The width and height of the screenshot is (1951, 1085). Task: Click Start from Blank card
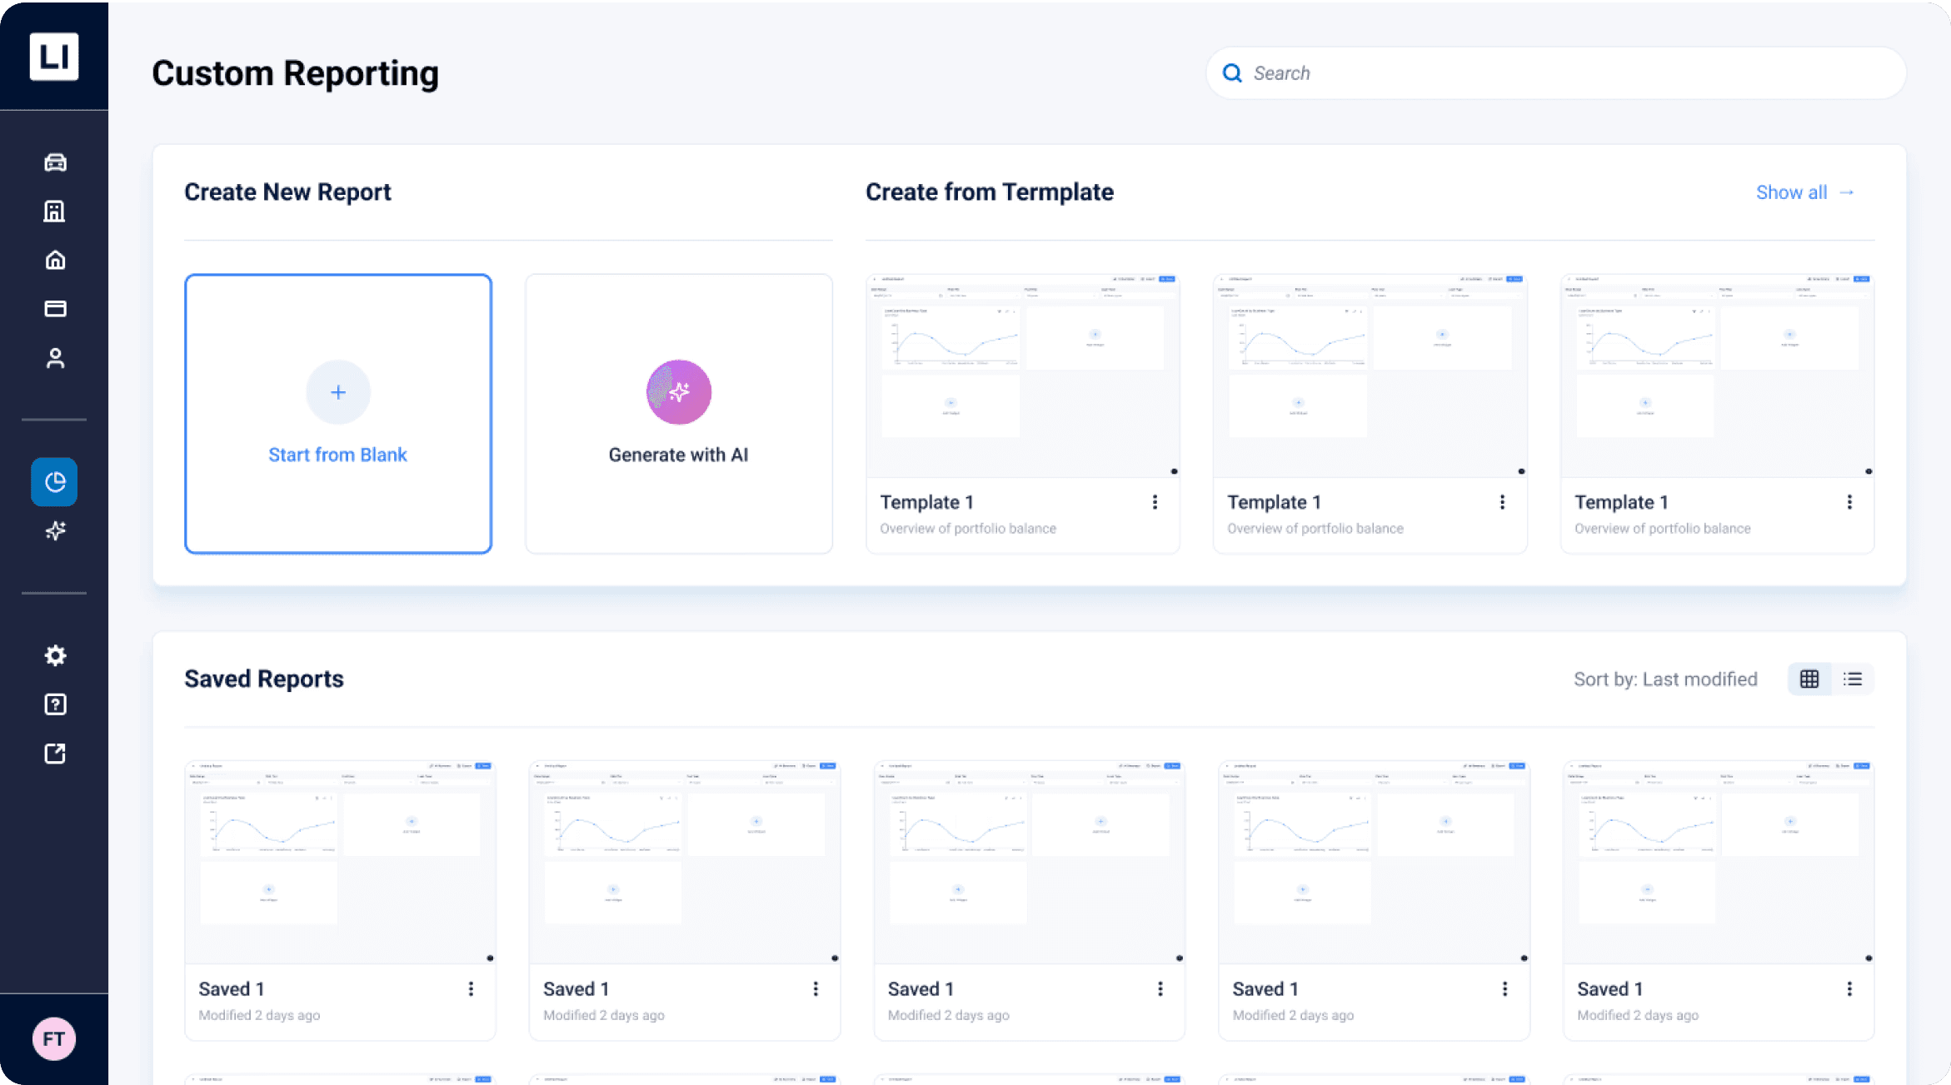[337, 414]
